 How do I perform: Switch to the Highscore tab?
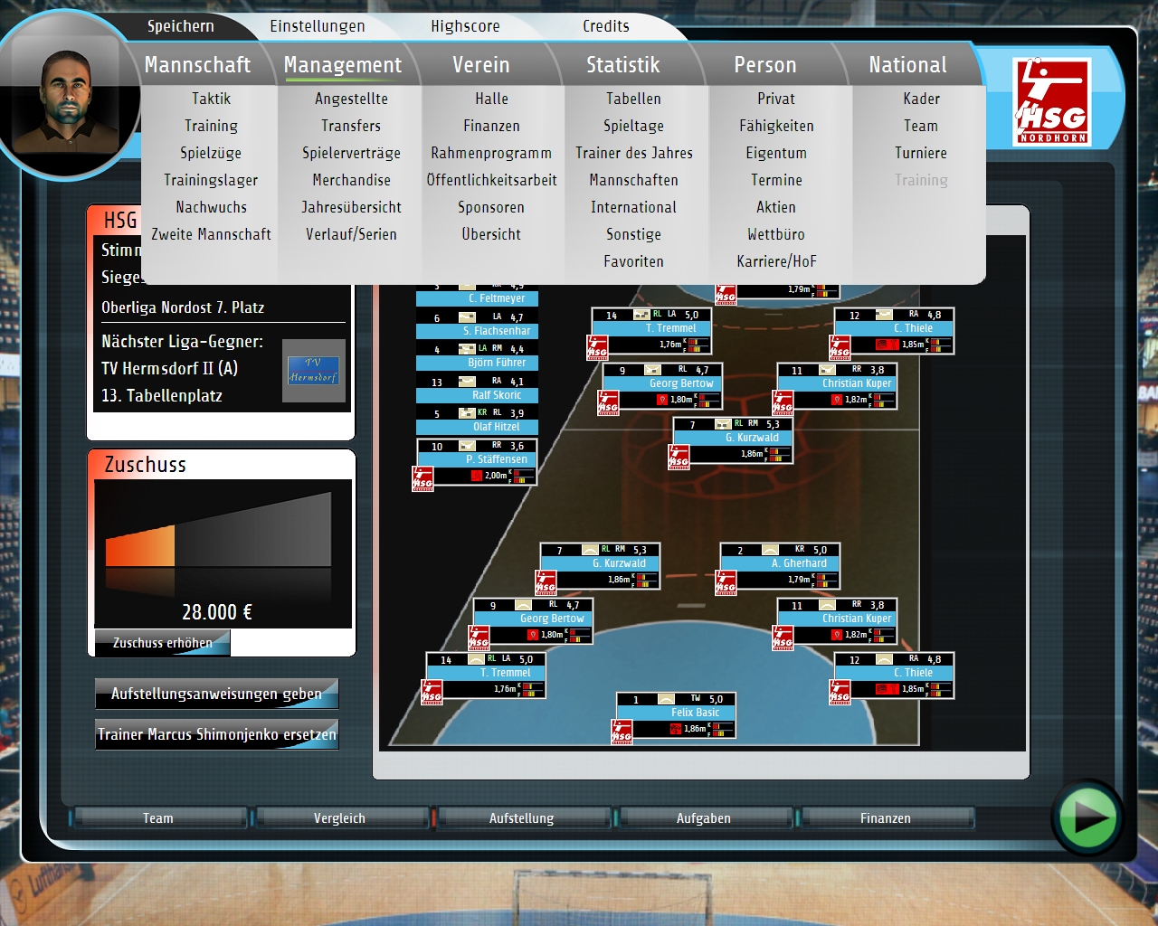tap(465, 26)
